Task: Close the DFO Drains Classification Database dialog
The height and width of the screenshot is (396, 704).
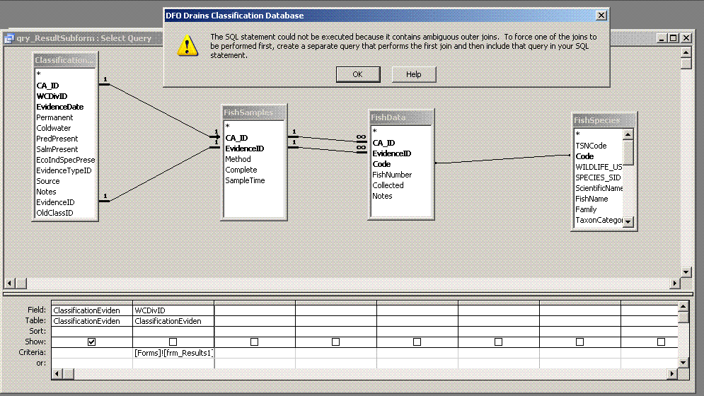Action: point(601,16)
